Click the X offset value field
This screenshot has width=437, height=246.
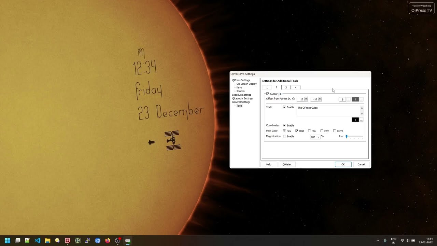pyautogui.click(x=300, y=99)
